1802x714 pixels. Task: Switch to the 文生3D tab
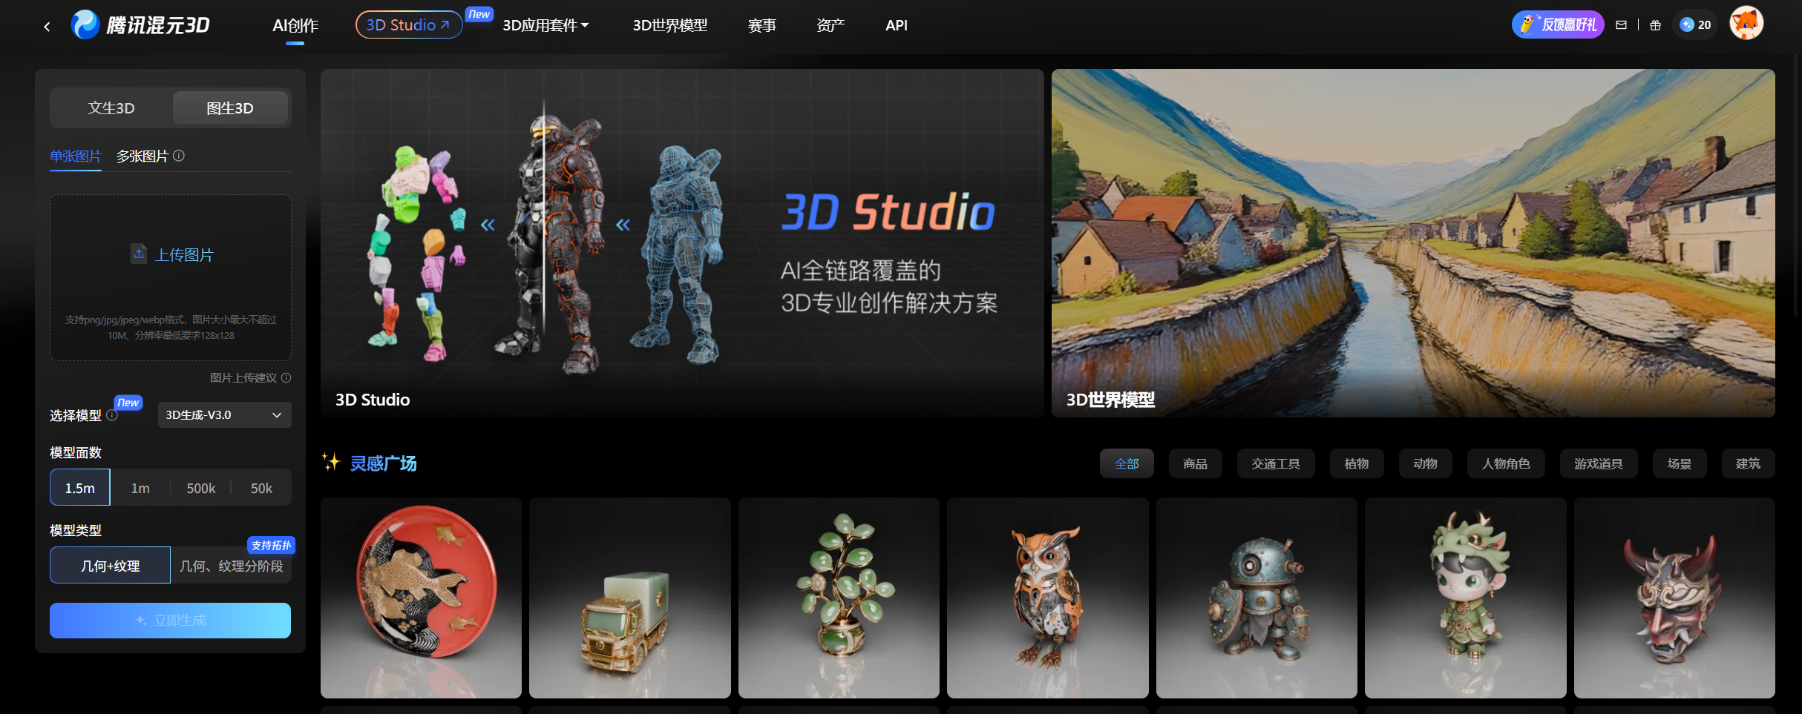tap(111, 108)
